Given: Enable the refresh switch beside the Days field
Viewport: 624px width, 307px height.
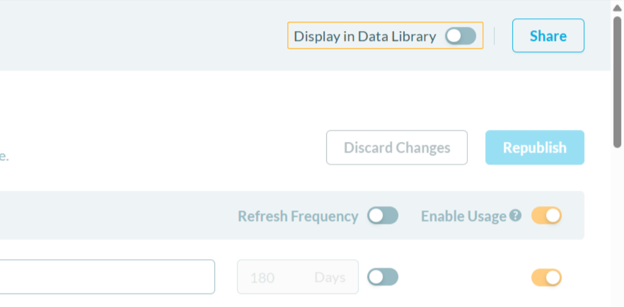Looking at the screenshot, I should (x=383, y=277).
